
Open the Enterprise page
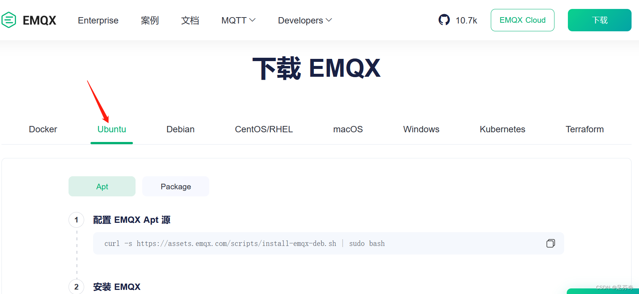click(x=98, y=20)
